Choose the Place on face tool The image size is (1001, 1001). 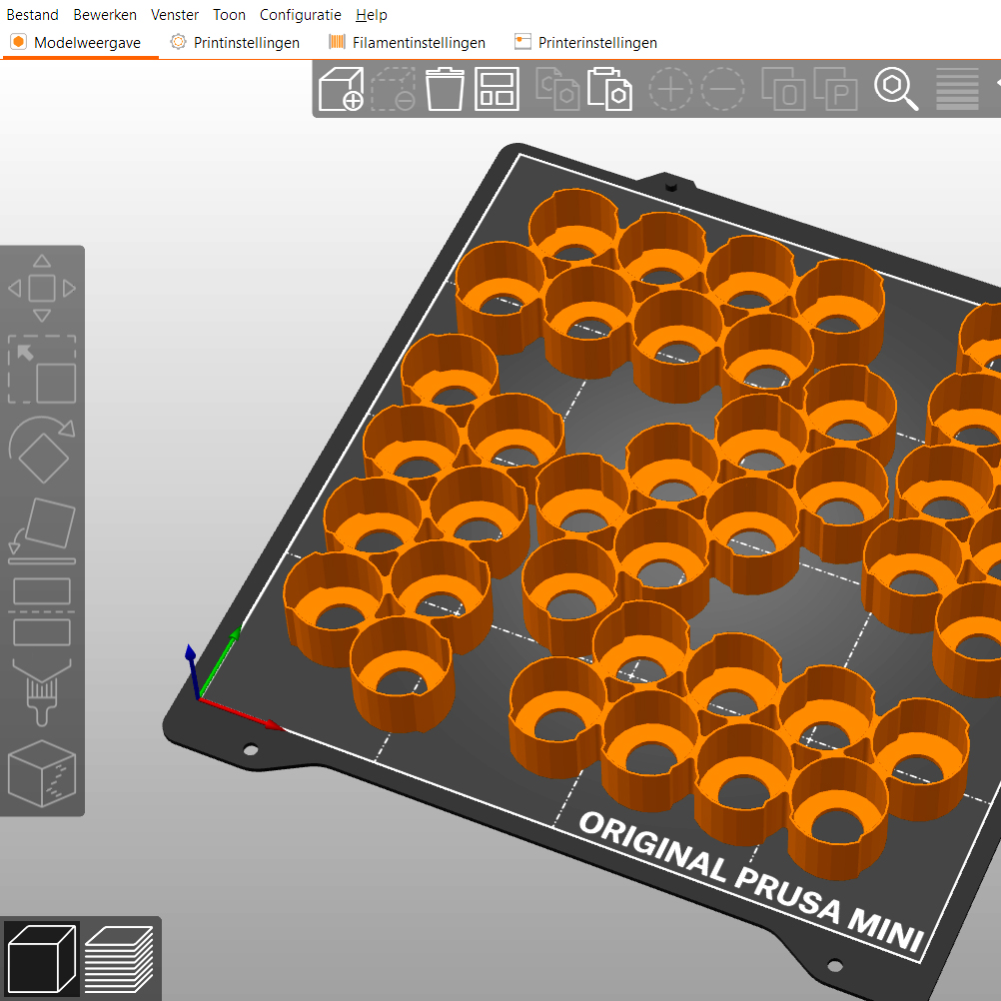pos(42,526)
